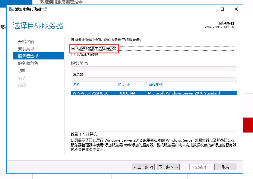This screenshot has height=179, width=253.
Task: Go to the 开始之前 step
Action: click(26, 42)
